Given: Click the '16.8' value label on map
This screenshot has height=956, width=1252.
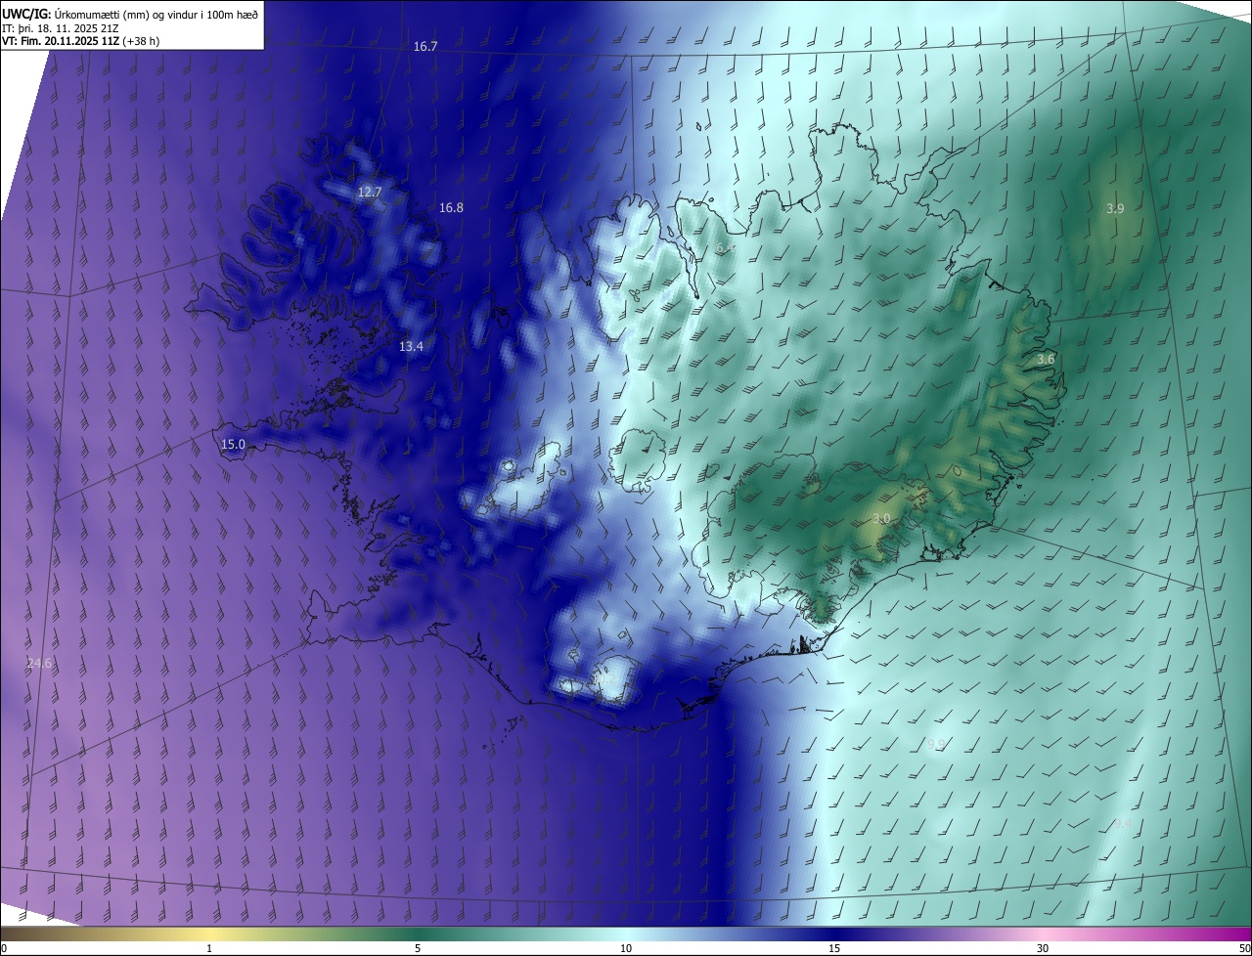Looking at the screenshot, I should (x=451, y=207).
